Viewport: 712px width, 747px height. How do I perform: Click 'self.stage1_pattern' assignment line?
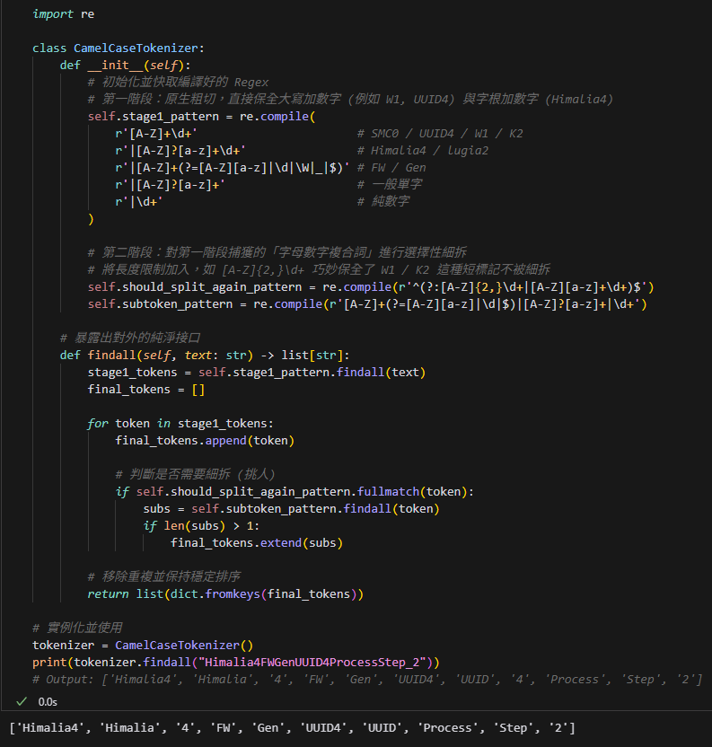201,116
